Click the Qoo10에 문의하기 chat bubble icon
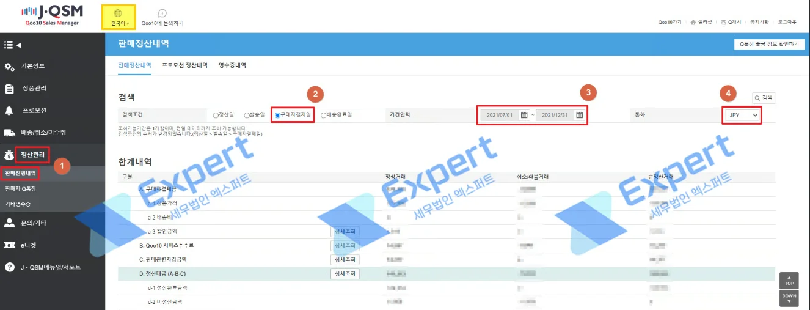The width and height of the screenshot is (810, 310). coord(162,12)
